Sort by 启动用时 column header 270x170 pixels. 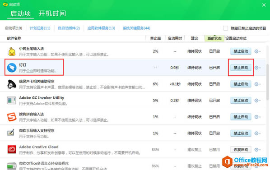tap(175, 38)
